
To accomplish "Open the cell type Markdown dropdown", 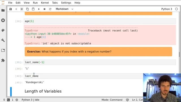I will (64, 9).
